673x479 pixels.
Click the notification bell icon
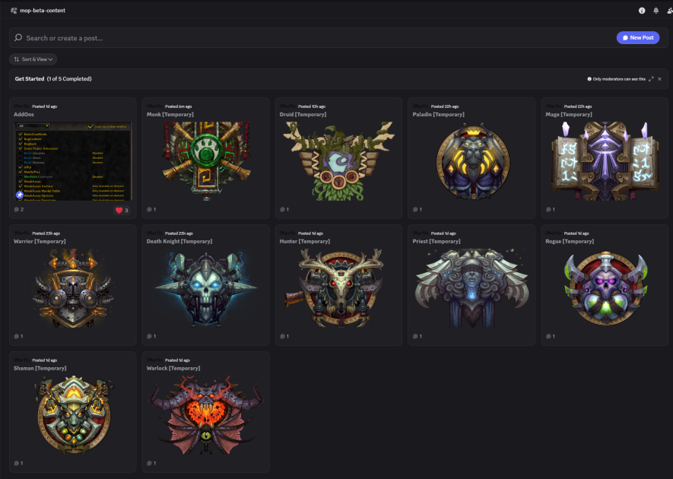656,11
